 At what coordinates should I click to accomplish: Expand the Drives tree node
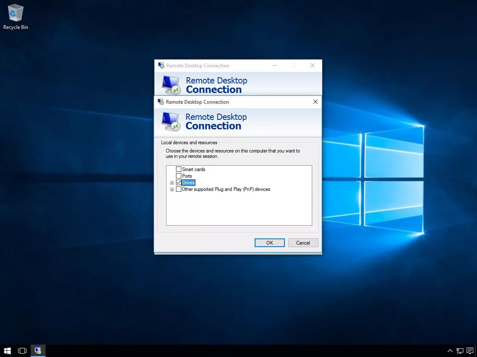pyautogui.click(x=172, y=183)
